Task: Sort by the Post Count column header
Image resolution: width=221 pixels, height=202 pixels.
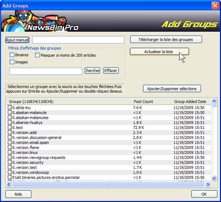Action: tap(150, 102)
